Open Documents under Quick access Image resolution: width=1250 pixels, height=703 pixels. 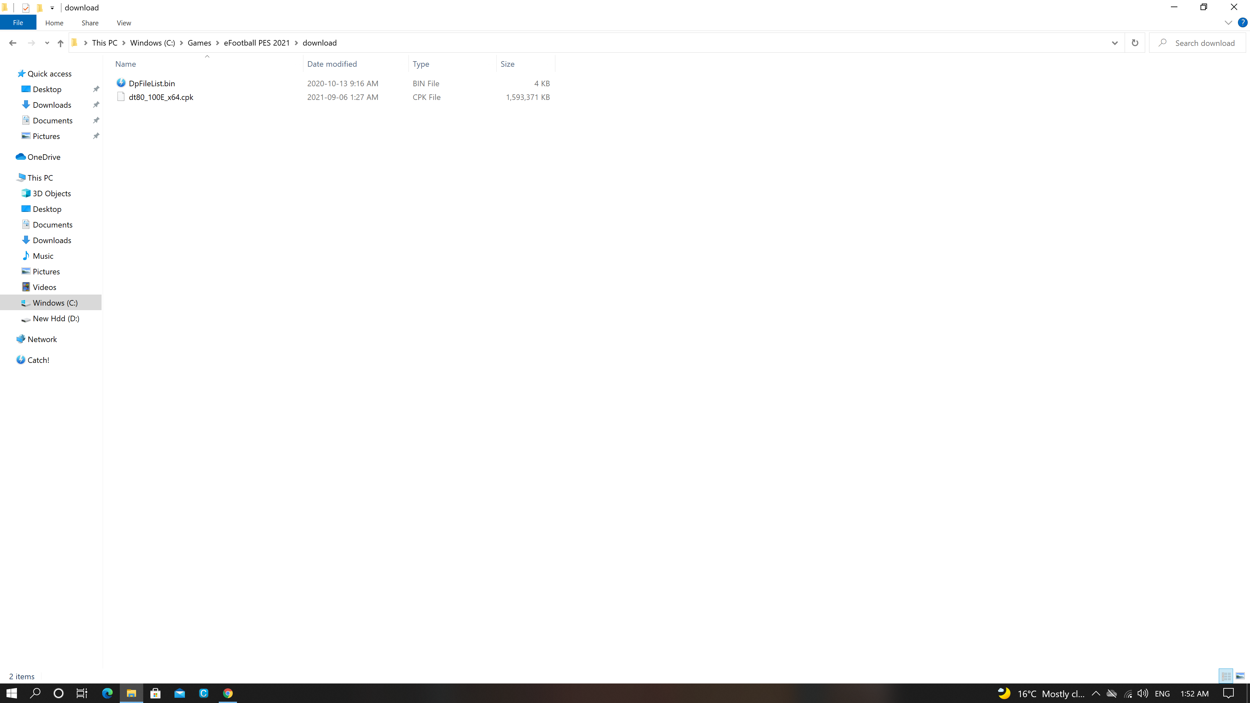(x=52, y=120)
